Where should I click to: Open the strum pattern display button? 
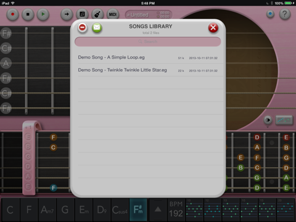point(284,120)
